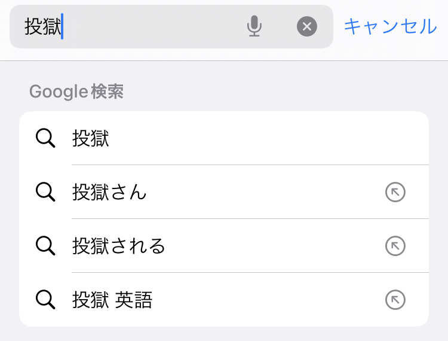Image resolution: width=448 pixels, height=341 pixels.
Task: Click the magnifier icon beside 投獄
Action: tap(45, 138)
